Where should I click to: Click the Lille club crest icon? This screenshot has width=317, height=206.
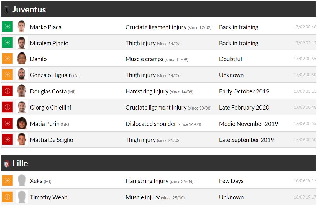click(7, 164)
